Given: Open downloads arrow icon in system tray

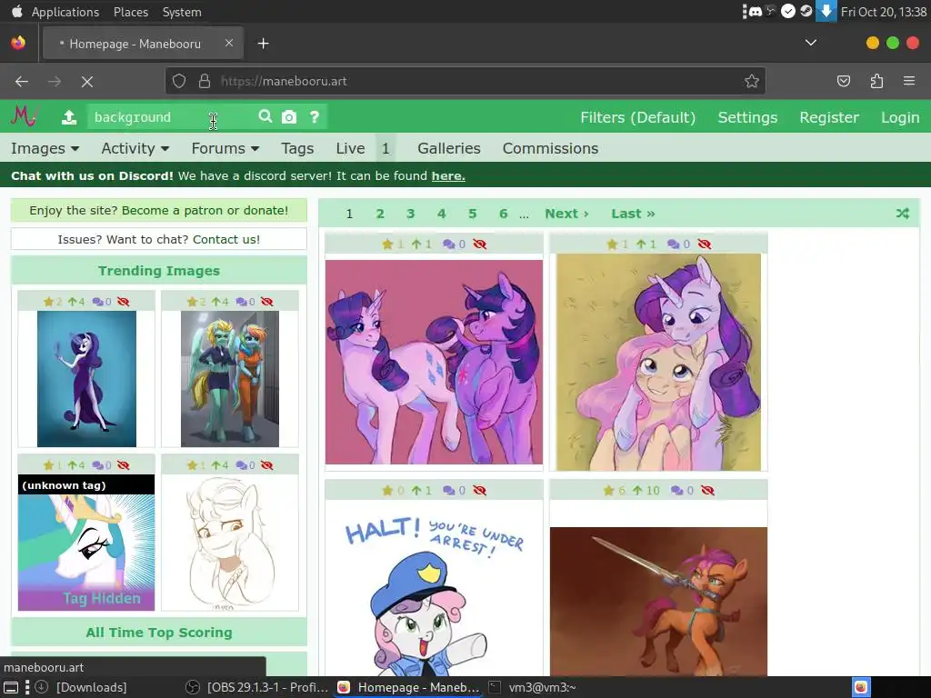Looking at the screenshot, I should click(x=826, y=11).
